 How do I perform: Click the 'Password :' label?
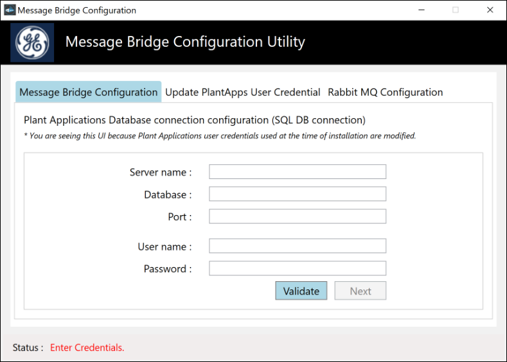click(x=168, y=269)
